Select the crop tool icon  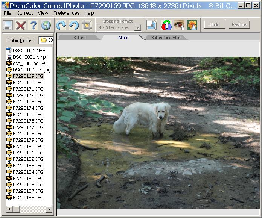click(x=87, y=25)
